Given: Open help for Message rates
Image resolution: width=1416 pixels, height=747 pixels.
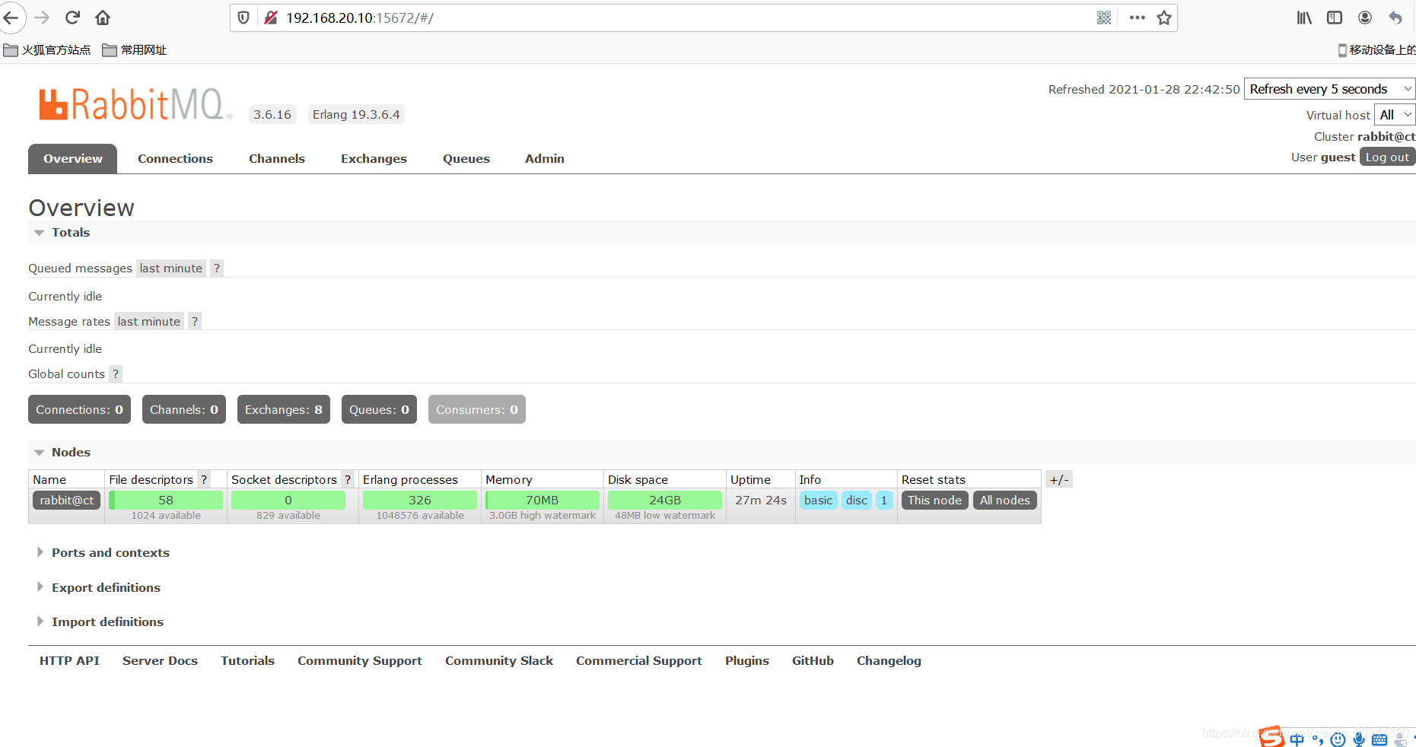Looking at the screenshot, I should pyautogui.click(x=195, y=321).
